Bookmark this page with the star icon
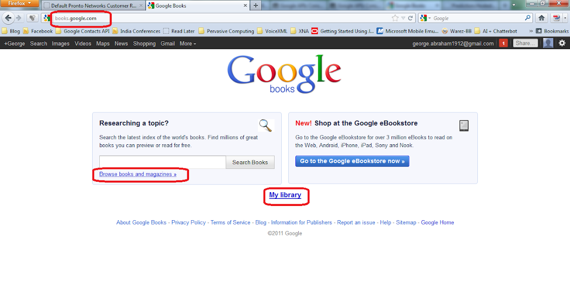The height and width of the screenshot is (299, 570). click(x=395, y=18)
